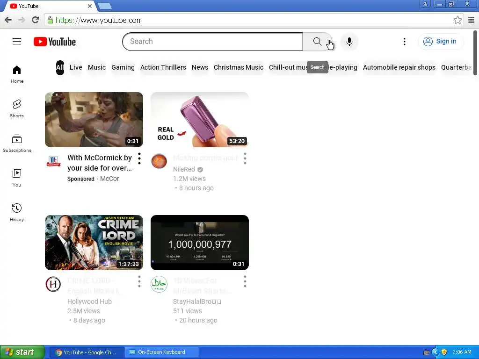Select the Gaming filter chip

coord(123,67)
